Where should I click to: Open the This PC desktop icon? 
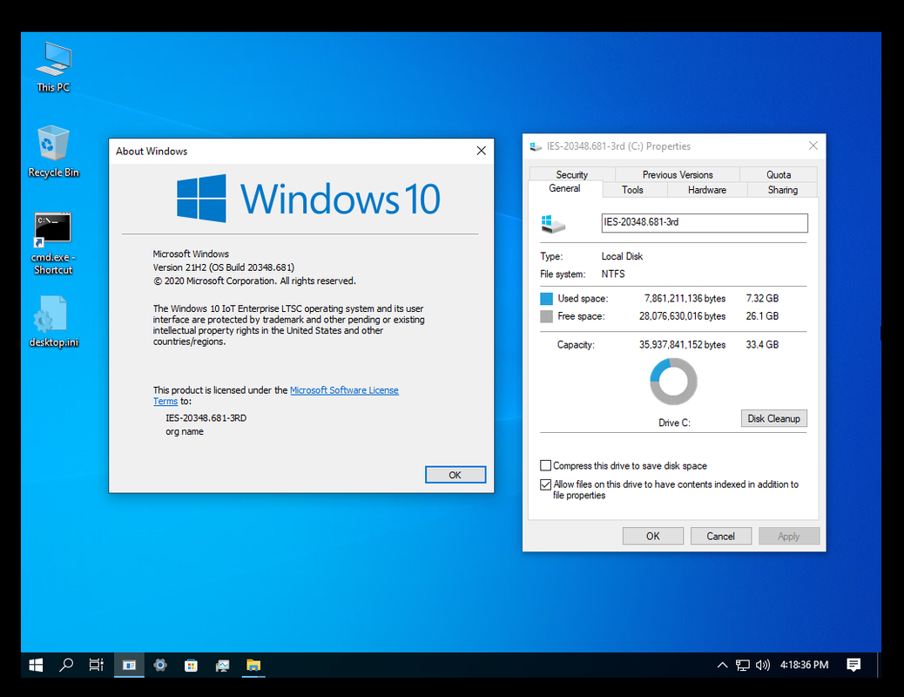[53, 67]
